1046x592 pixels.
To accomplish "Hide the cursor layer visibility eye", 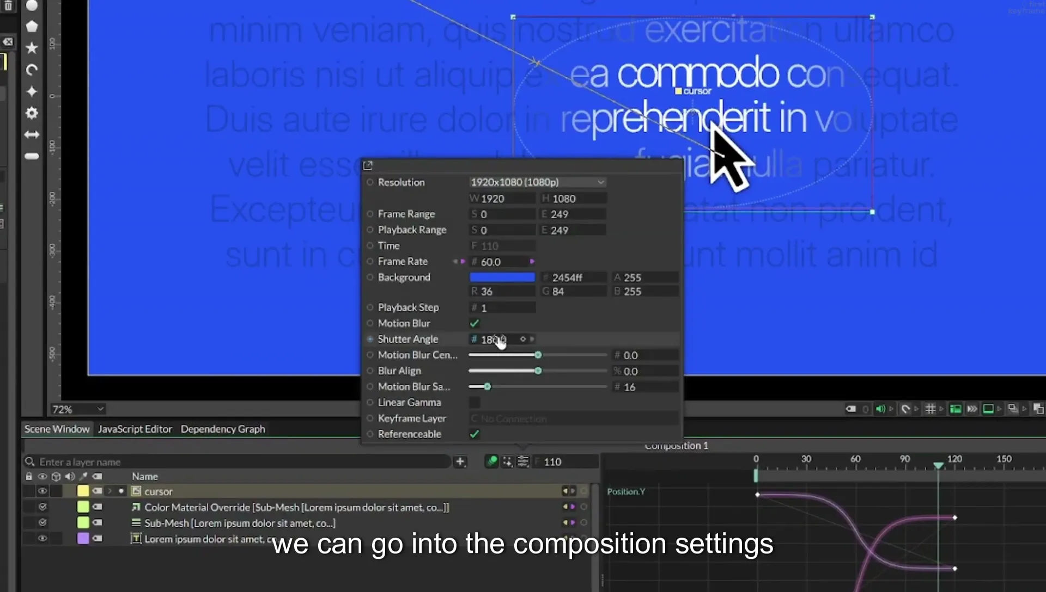I will (x=42, y=491).
